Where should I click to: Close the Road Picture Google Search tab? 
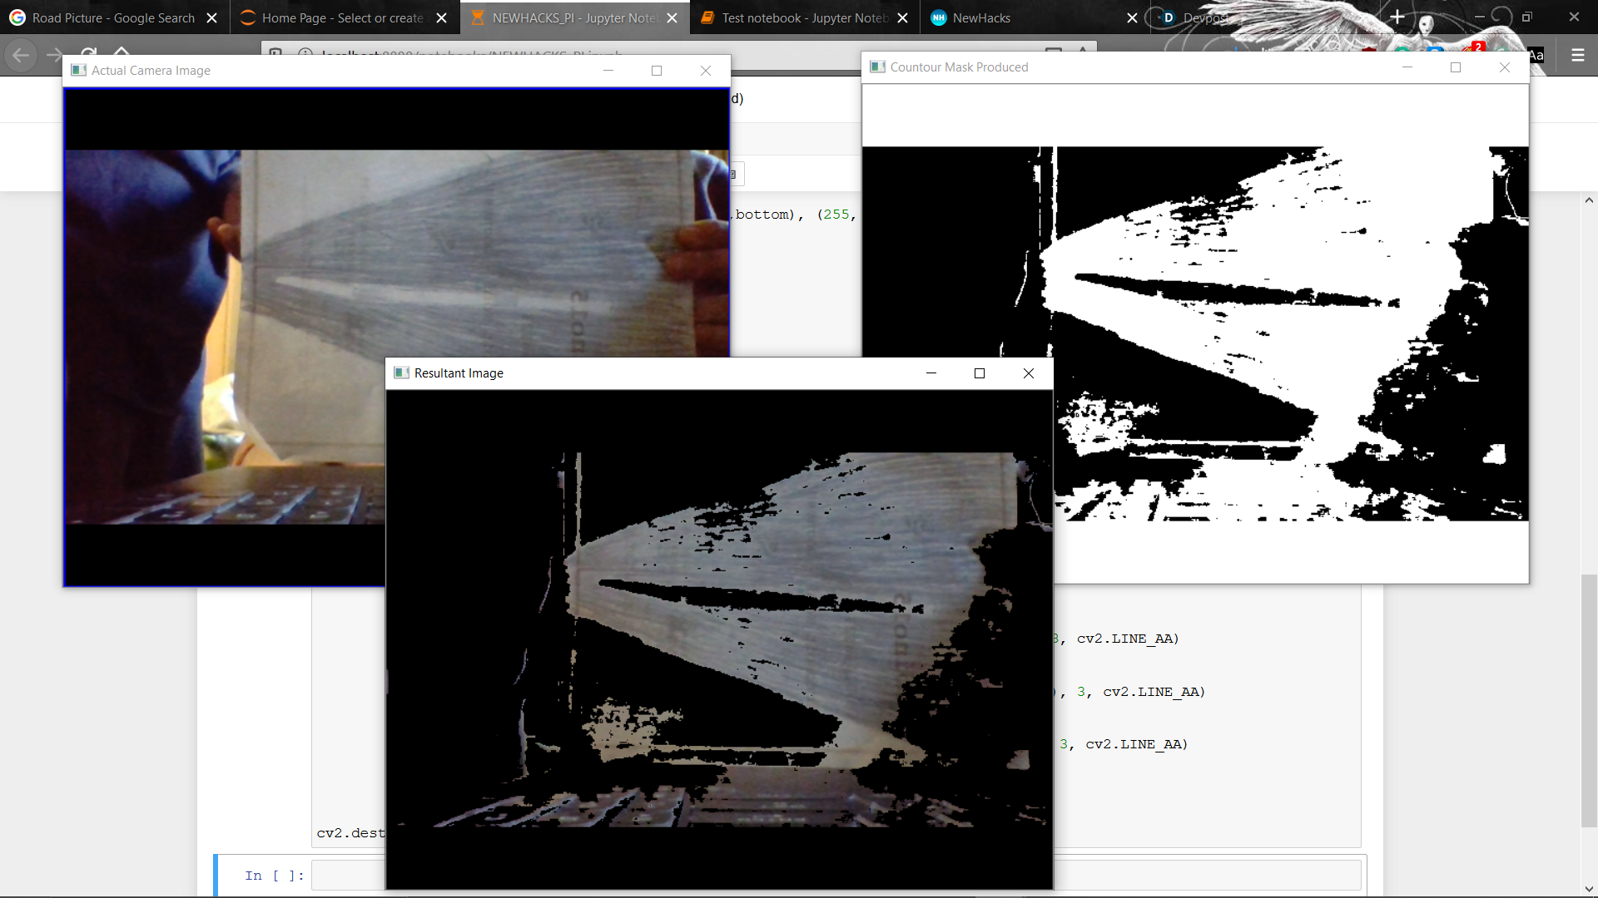pos(211,17)
